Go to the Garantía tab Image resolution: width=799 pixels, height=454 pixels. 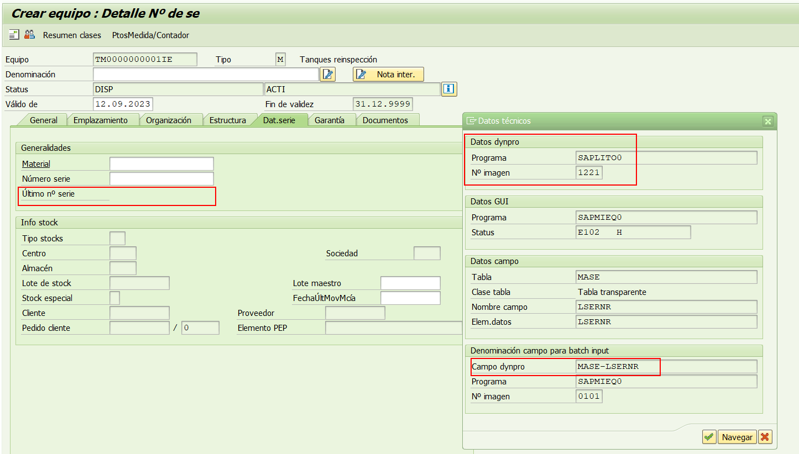point(329,120)
